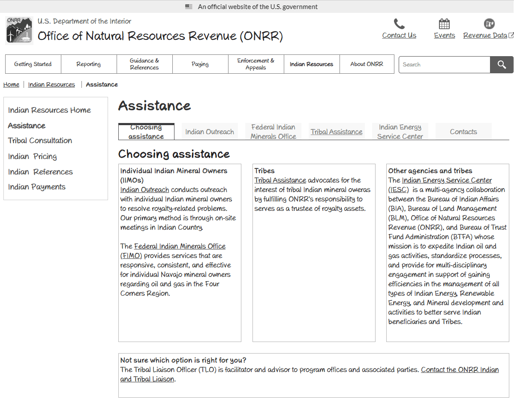This screenshot has width=514, height=408.
Task: Follow the Contact the ONRR Indian and Tribal Liaison link
Action: tap(460, 370)
